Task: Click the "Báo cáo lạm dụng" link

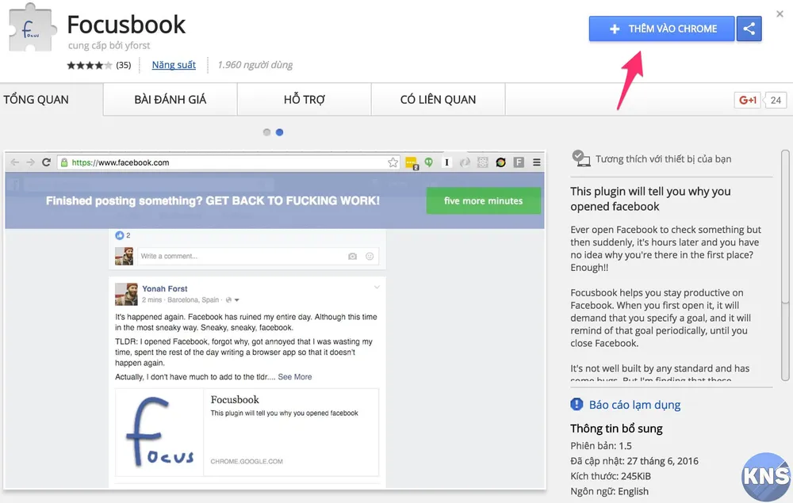Action: point(634,405)
